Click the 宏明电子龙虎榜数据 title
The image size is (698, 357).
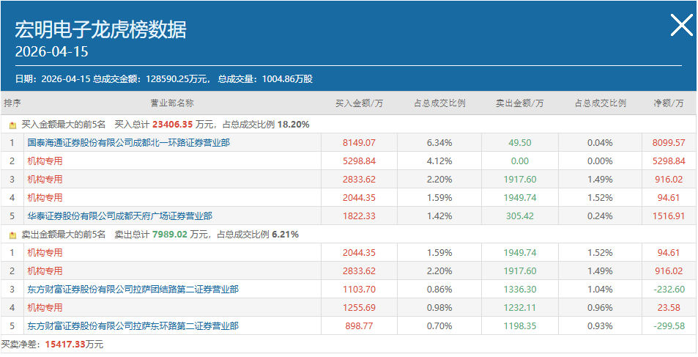pos(100,30)
